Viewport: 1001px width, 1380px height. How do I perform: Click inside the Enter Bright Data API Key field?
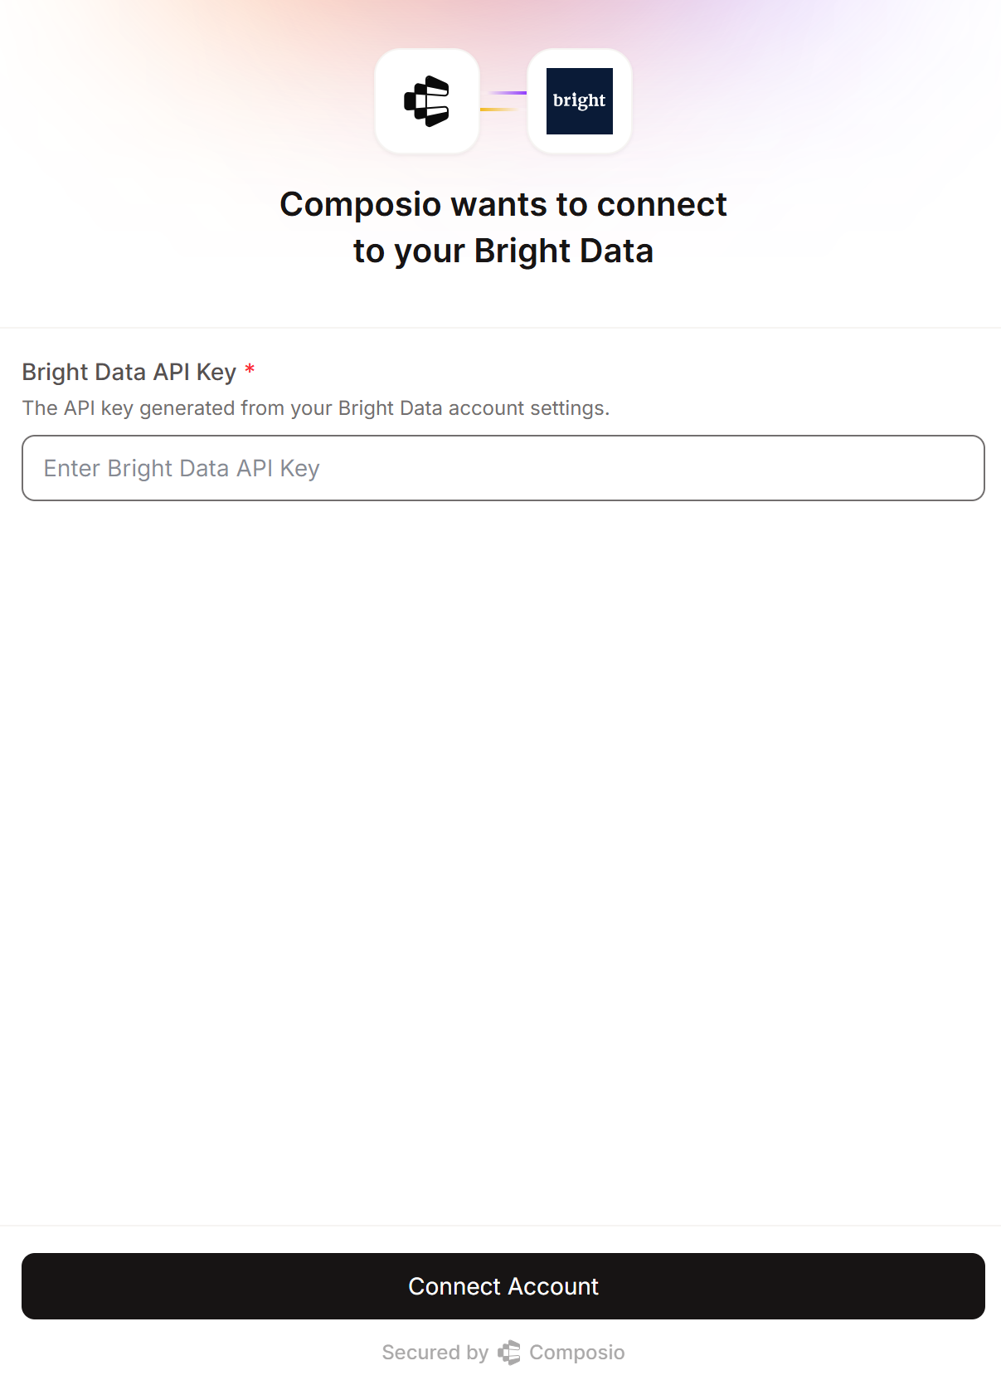[502, 468]
